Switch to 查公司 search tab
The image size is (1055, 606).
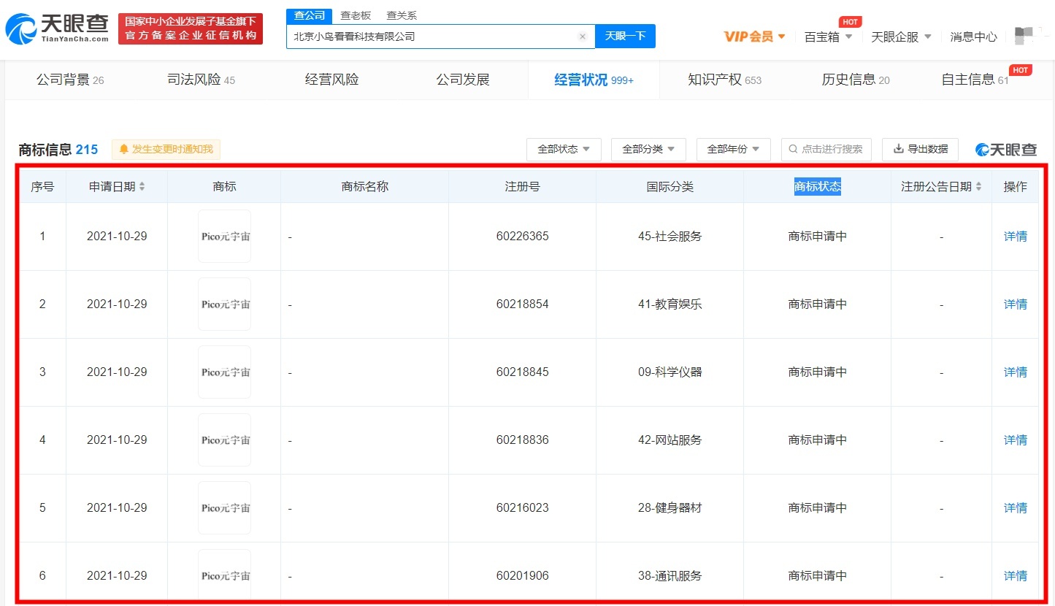pos(309,15)
